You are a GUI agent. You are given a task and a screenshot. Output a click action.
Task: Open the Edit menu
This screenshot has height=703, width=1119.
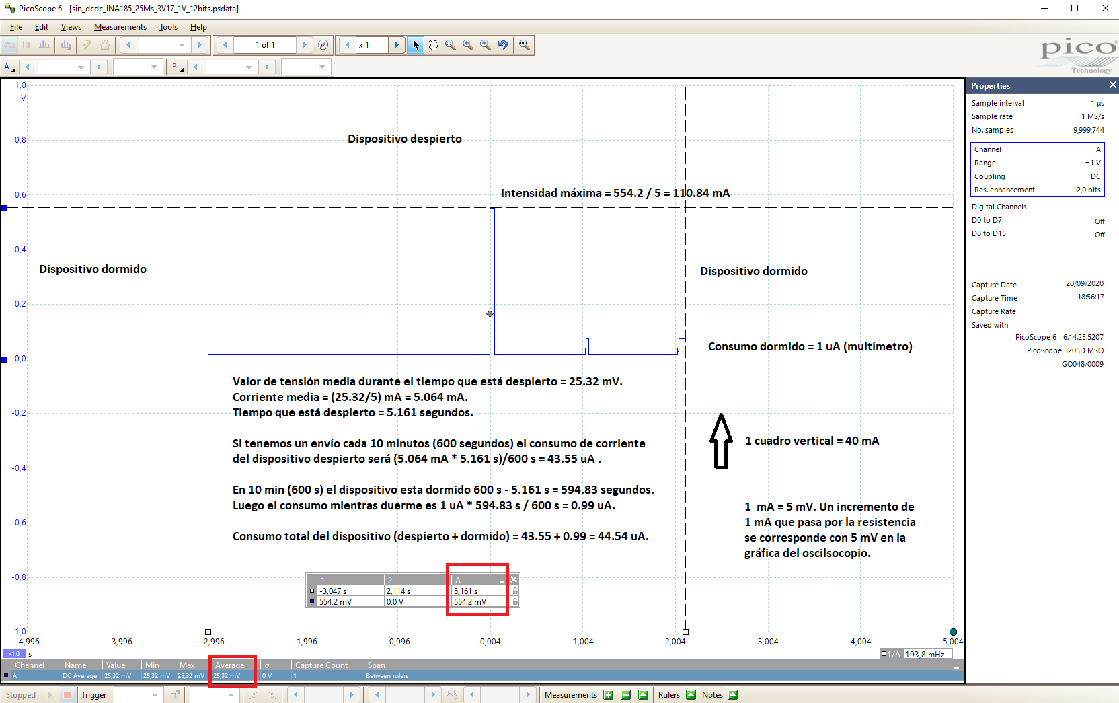tap(42, 27)
